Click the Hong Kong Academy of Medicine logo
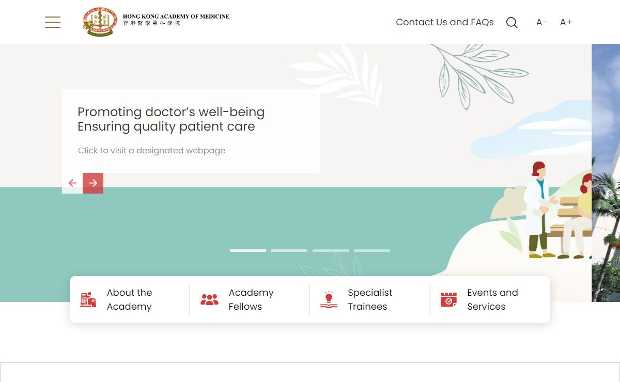The width and height of the screenshot is (620, 382). [x=156, y=22]
